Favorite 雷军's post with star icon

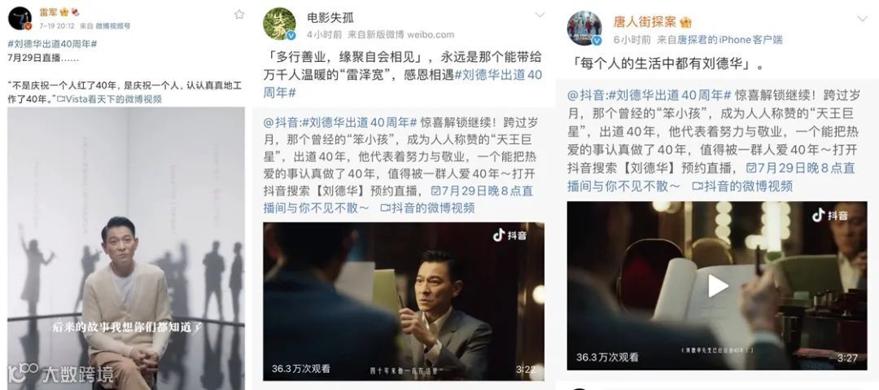click(239, 14)
